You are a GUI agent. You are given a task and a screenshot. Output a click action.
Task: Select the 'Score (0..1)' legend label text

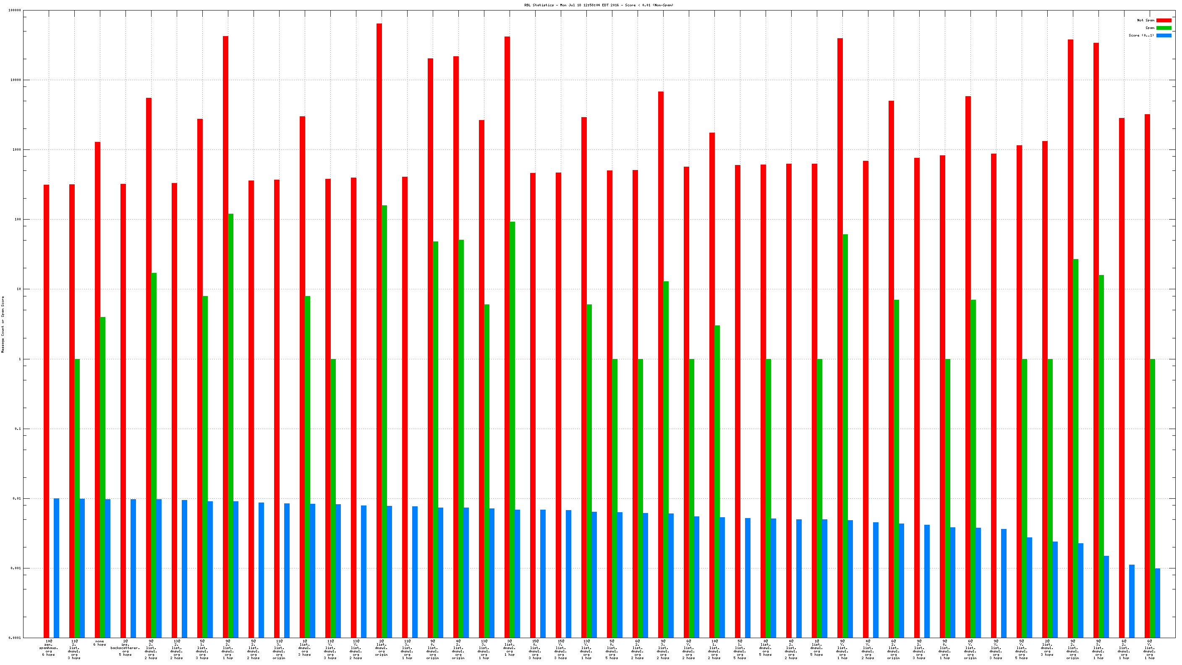point(1141,35)
